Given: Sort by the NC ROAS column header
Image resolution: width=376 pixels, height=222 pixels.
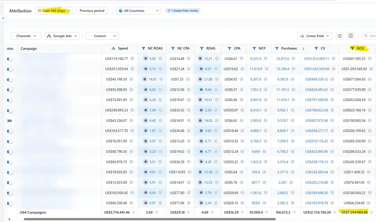Looking at the screenshot, I should point(152,48).
